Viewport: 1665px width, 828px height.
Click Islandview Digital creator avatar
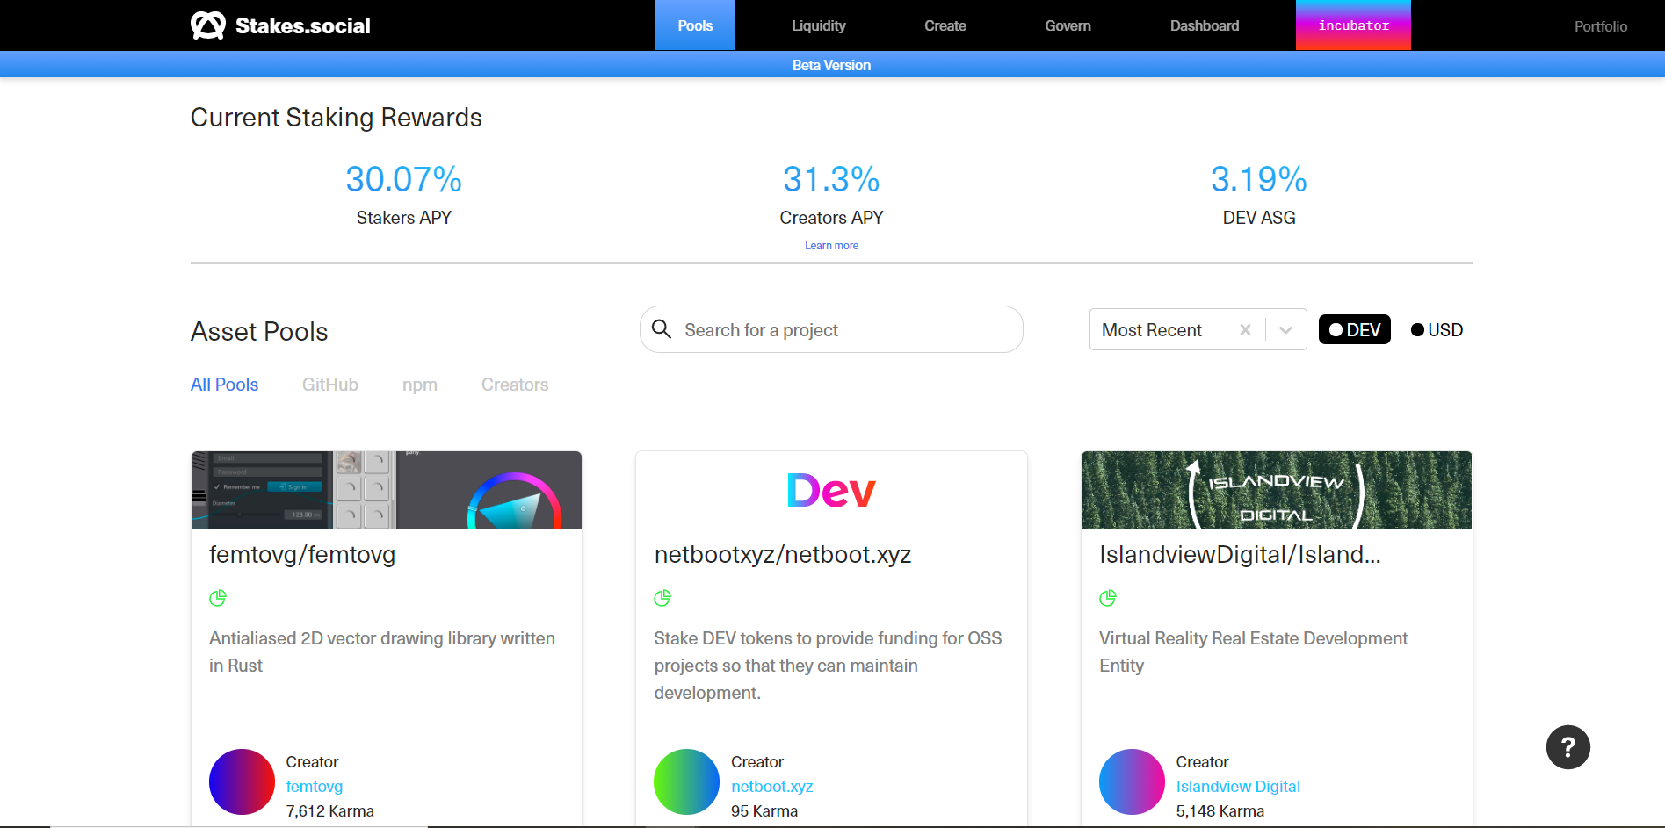[1132, 781]
